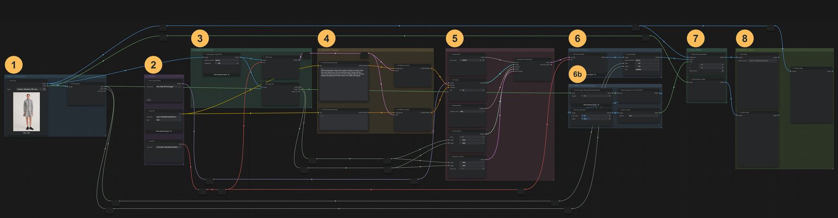
Task: Click the batch_size value in Empty Flux 2 Latent
Action: click(x=472, y=168)
